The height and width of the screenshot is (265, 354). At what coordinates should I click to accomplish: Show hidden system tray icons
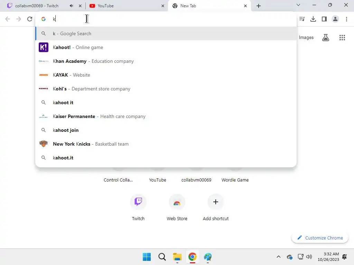tap(279, 257)
